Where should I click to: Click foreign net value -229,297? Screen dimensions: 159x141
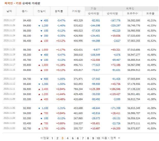tap(115, 26)
